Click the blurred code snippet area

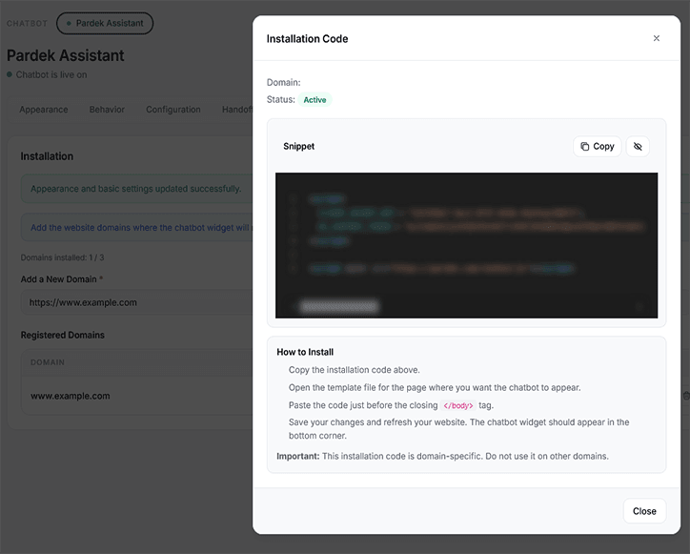tap(466, 245)
